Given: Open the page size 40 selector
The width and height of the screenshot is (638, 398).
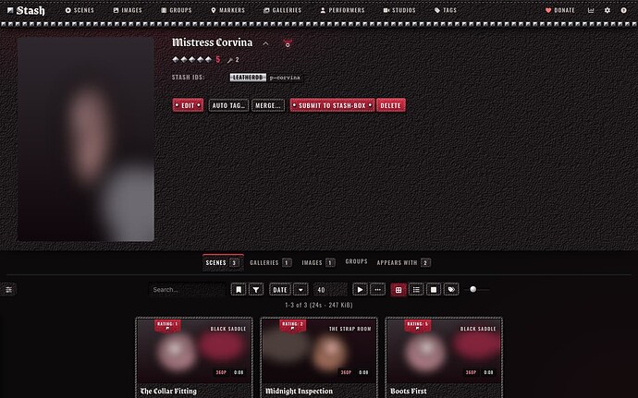Looking at the screenshot, I should tap(330, 289).
